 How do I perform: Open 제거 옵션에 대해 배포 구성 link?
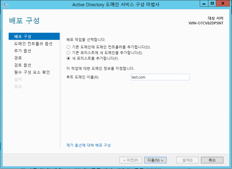tap(89, 145)
